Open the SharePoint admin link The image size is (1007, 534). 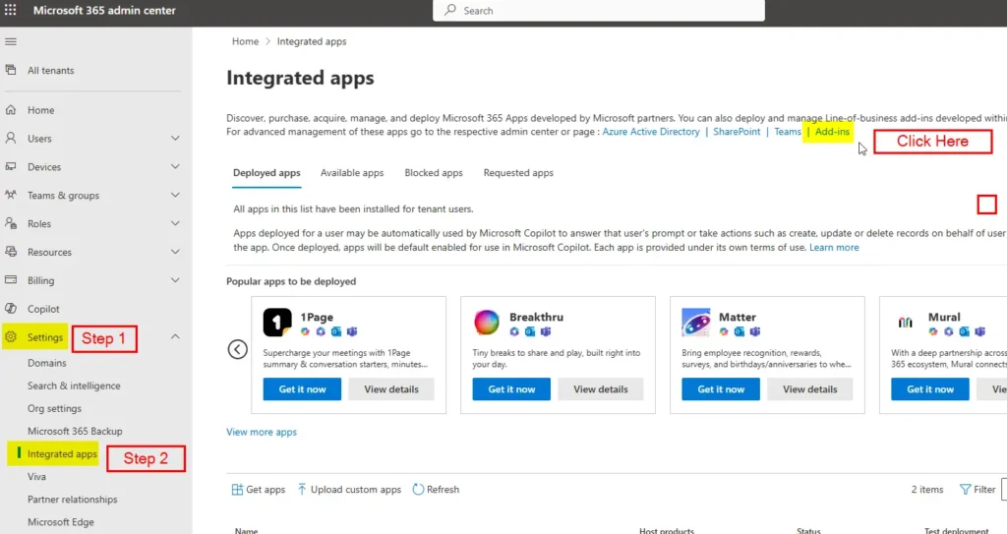tap(737, 132)
